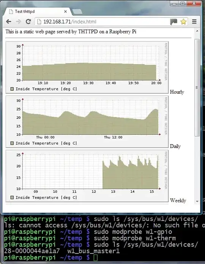205x264 pixels.
Task: Click the browser forward arrow
Action: (x=18, y=22)
